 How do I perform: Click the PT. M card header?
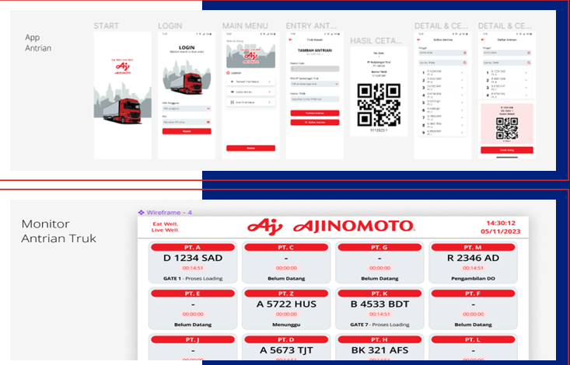coord(473,247)
